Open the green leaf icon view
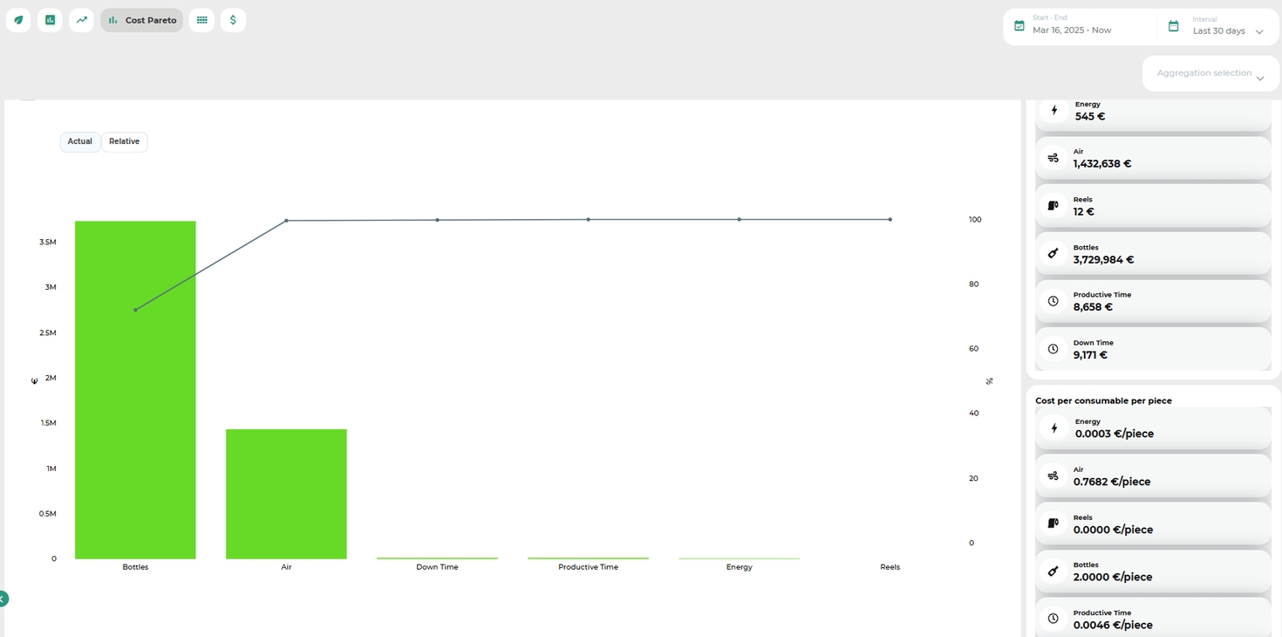The image size is (1282, 637). (x=18, y=20)
